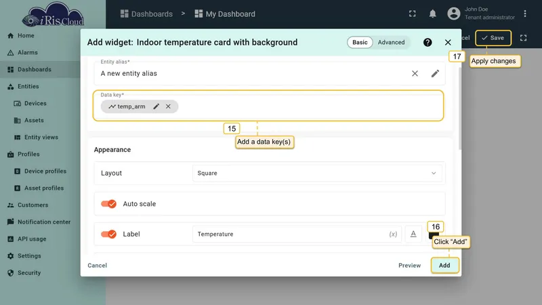The width and height of the screenshot is (542, 305).
Task: Click the Devices icon in sidebar
Action: pos(18,104)
